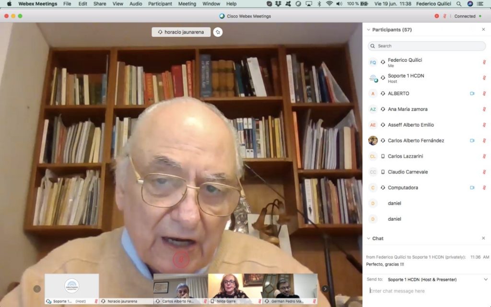491x307 pixels.
Task: Open the Help menu
Action: pos(231,4)
